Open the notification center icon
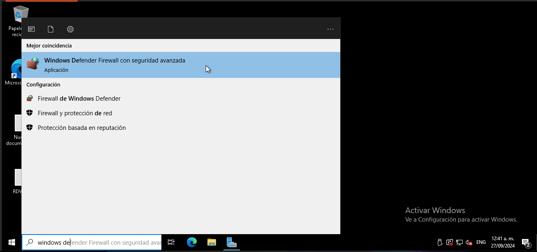This screenshot has width=537, height=252. click(x=526, y=243)
